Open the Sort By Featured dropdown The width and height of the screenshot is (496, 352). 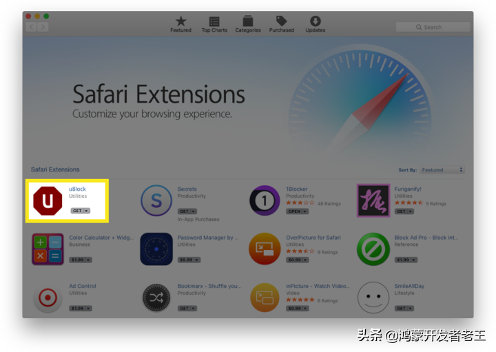[442, 170]
